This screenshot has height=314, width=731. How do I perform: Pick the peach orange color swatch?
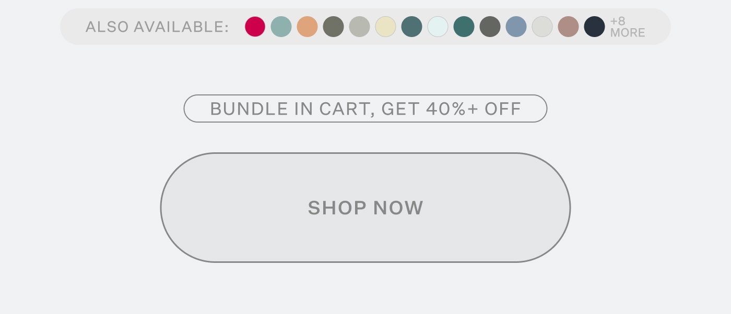click(x=307, y=27)
